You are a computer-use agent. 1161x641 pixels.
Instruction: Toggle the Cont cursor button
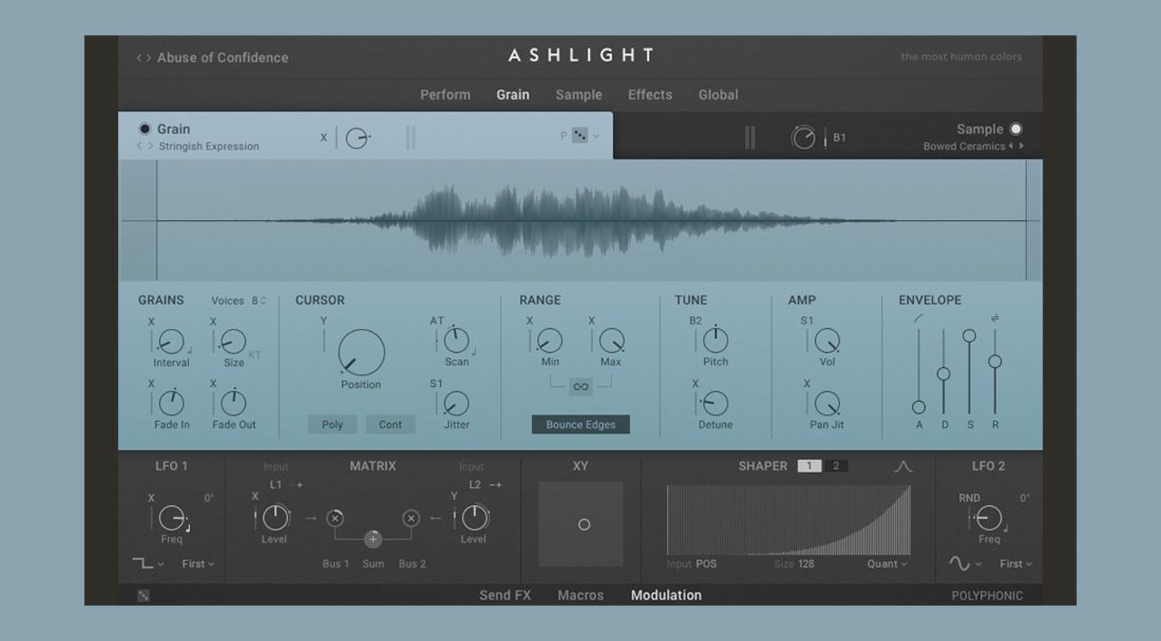coord(390,425)
